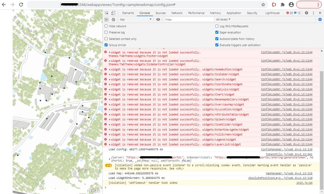The image size is (324, 194).
Task: Click the blue message count badge
Action: point(297,13)
